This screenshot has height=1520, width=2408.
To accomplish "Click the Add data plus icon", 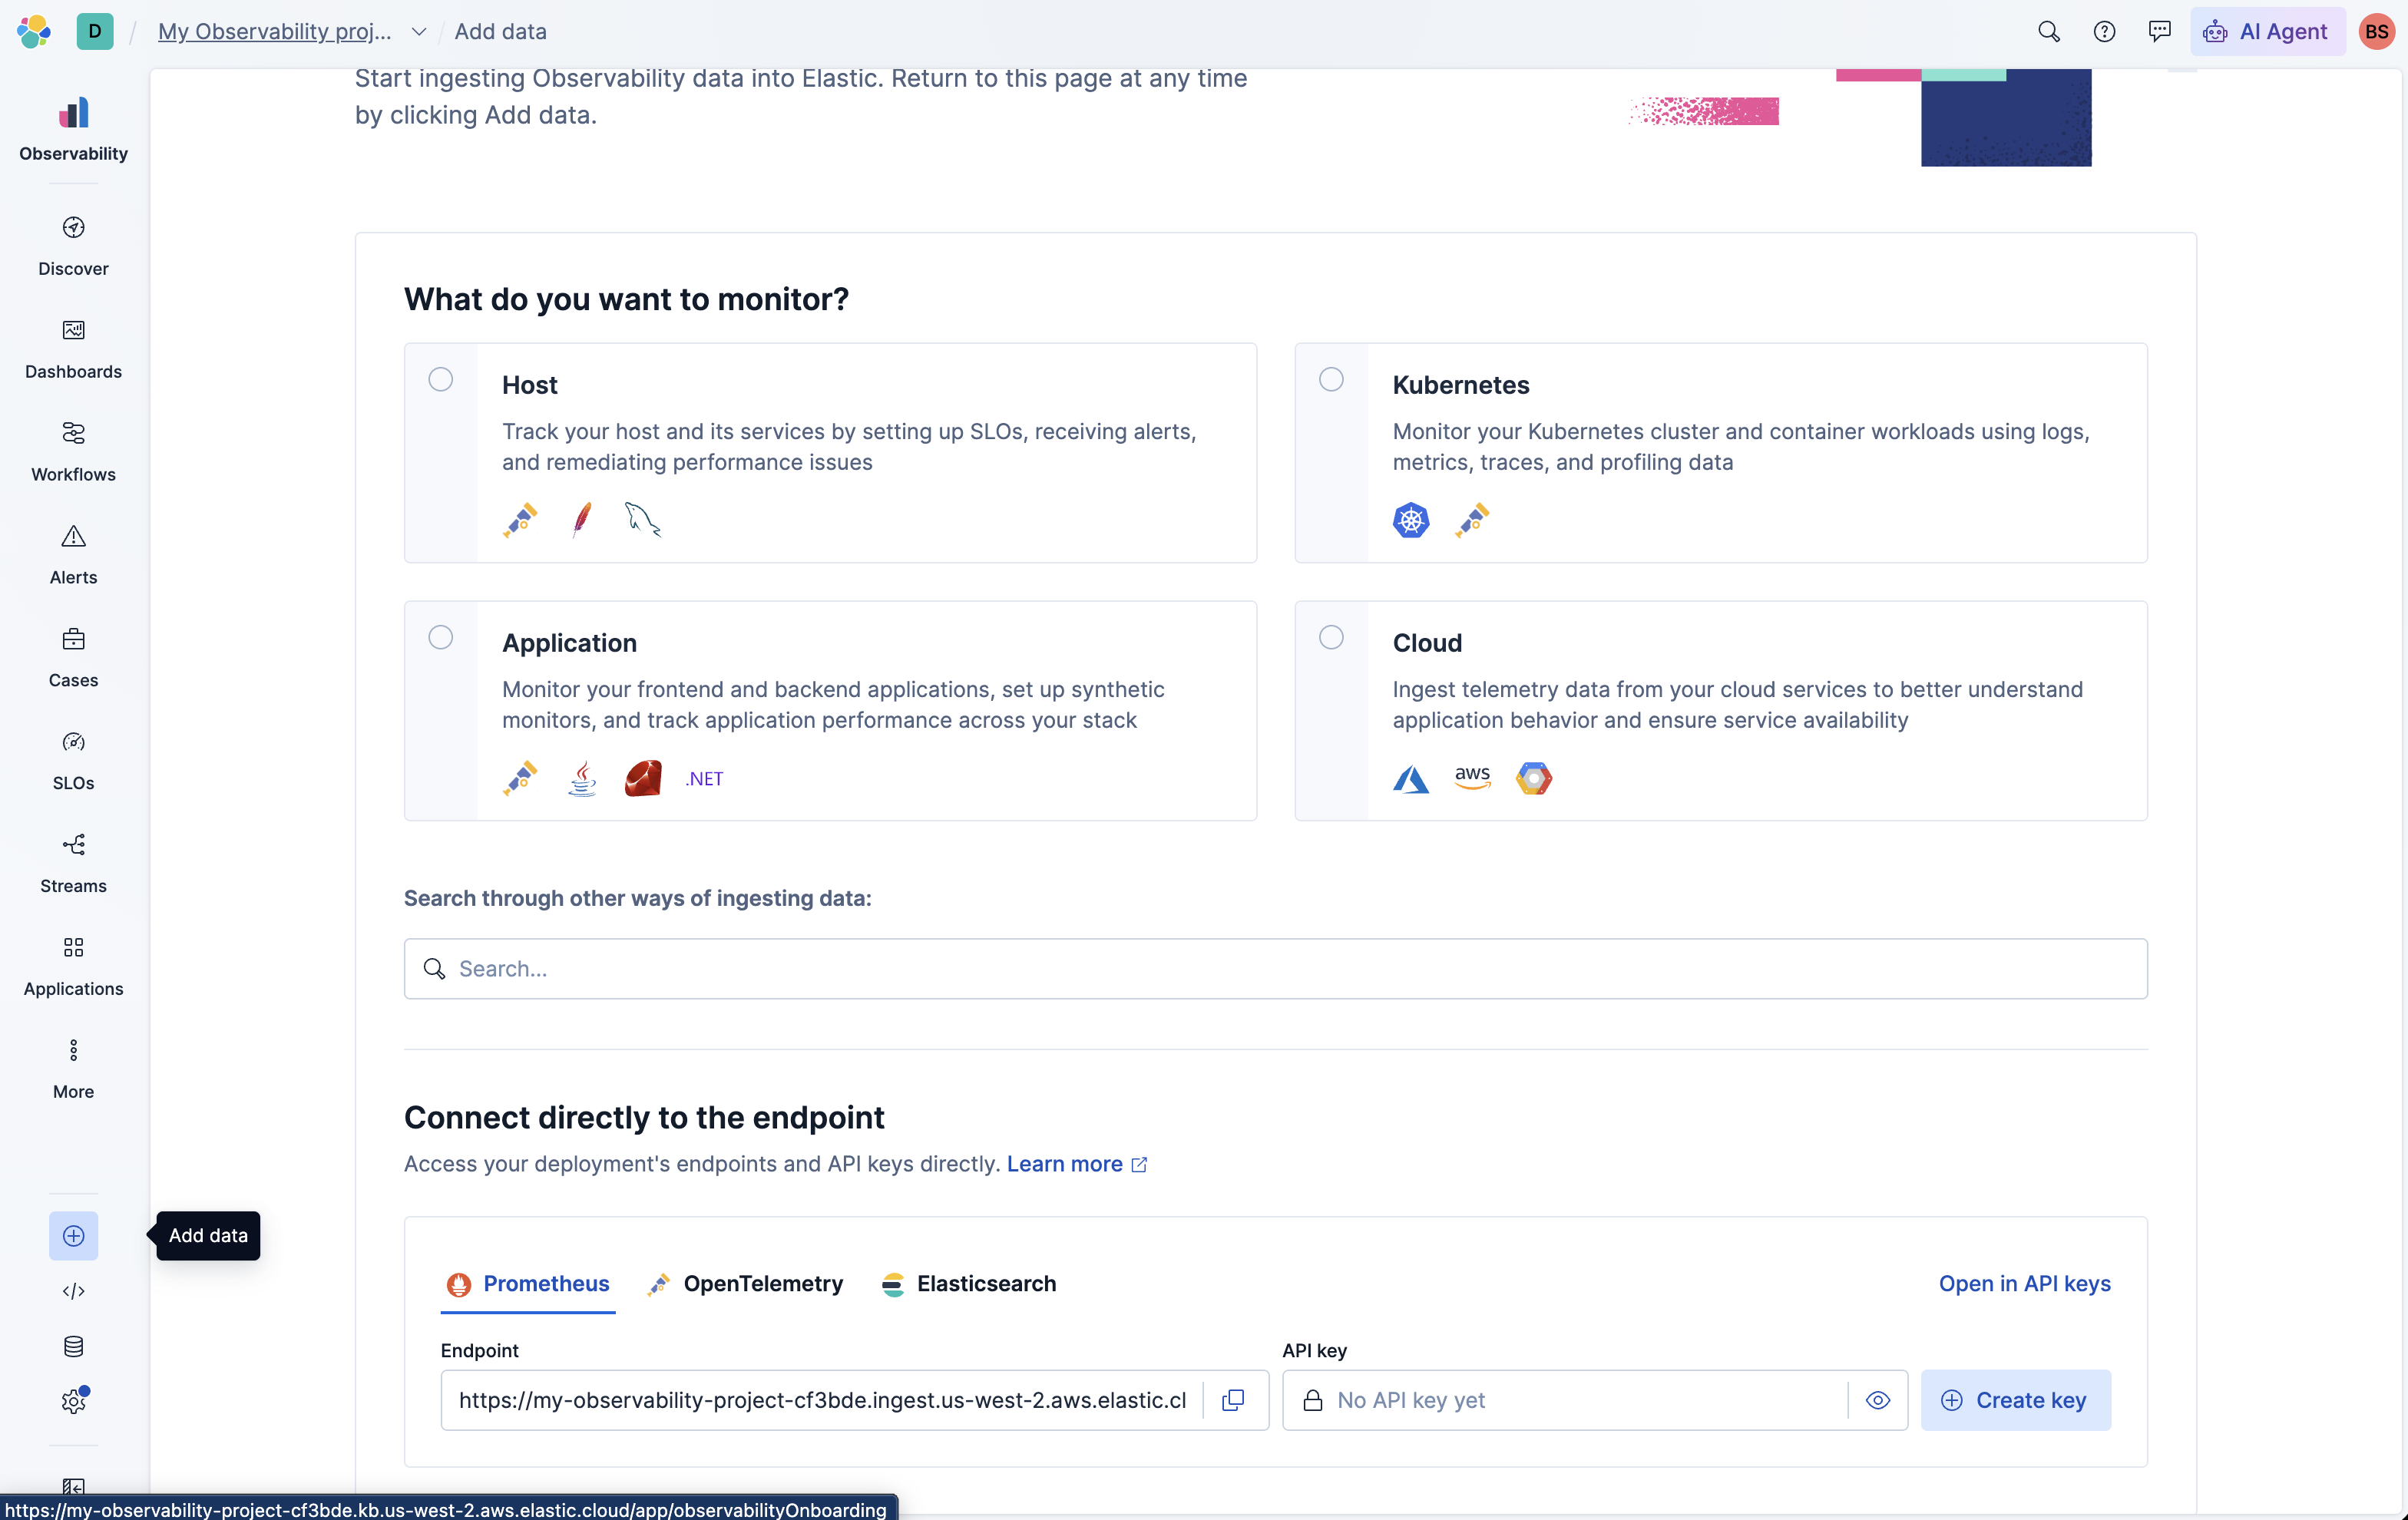I will [x=73, y=1236].
